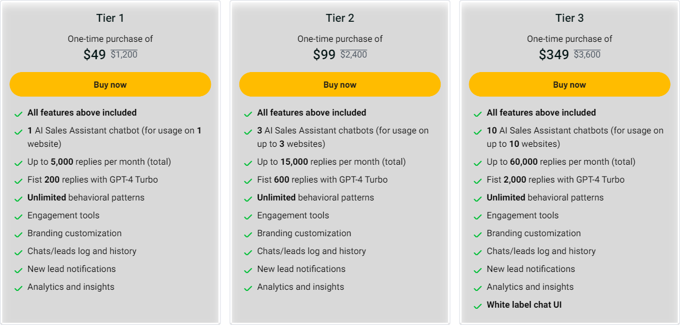The height and width of the screenshot is (325, 680).
Task: Click the $349 price in Tier 3
Action: coord(554,55)
